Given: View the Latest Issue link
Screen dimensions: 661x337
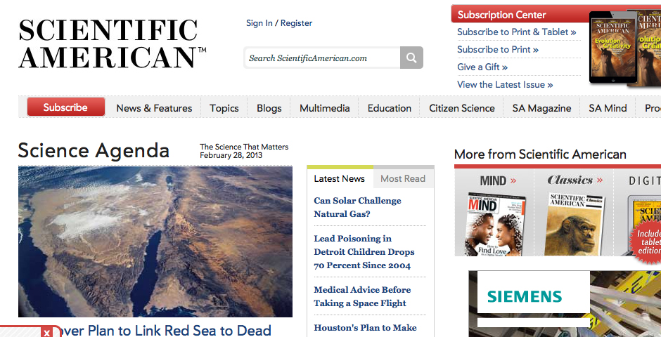Looking at the screenshot, I should point(505,84).
